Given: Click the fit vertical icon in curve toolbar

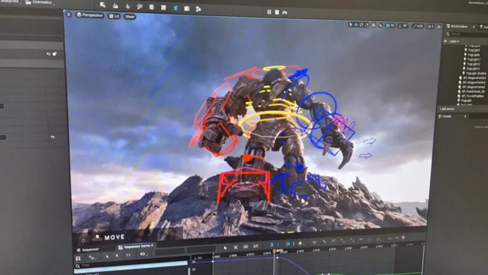Looking at the screenshot, I should 245,246.
